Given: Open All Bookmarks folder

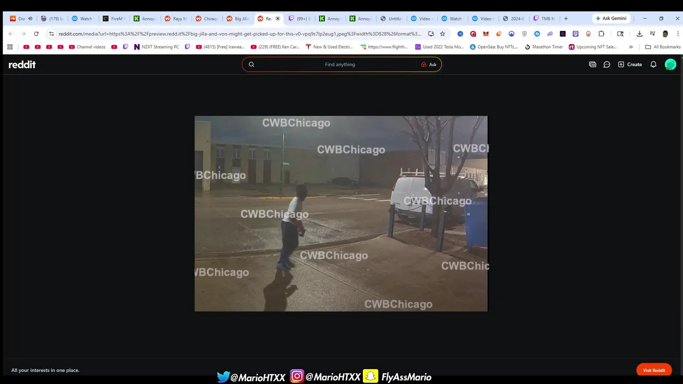Looking at the screenshot, I should point(663,47).
